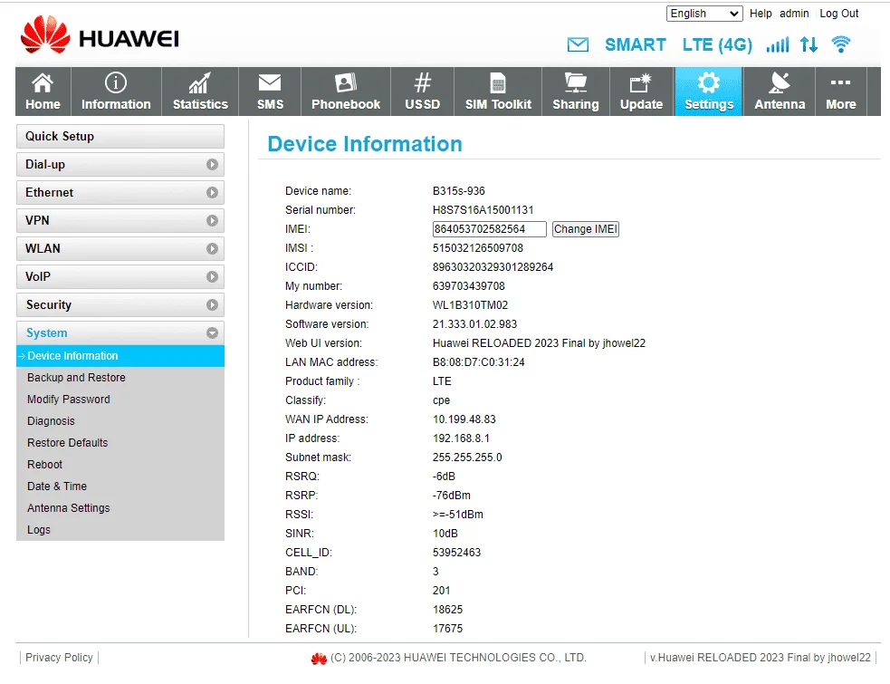The width and height of the screenshot is (890, 684).
Task: Click the Huawei logo
Action: click(x=100, y=35)
